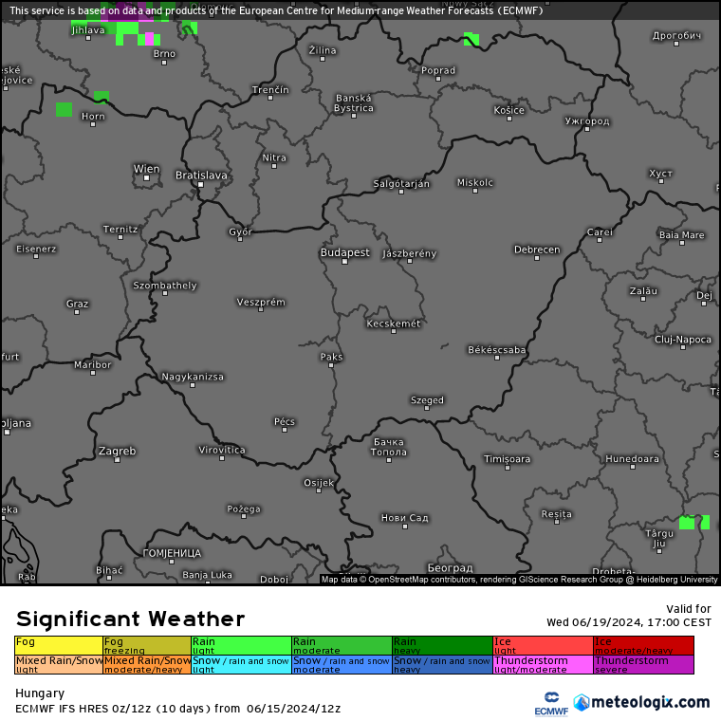Click the Cluj-Napoca city marker
This screenshot has height=721, width=721.
682,347
